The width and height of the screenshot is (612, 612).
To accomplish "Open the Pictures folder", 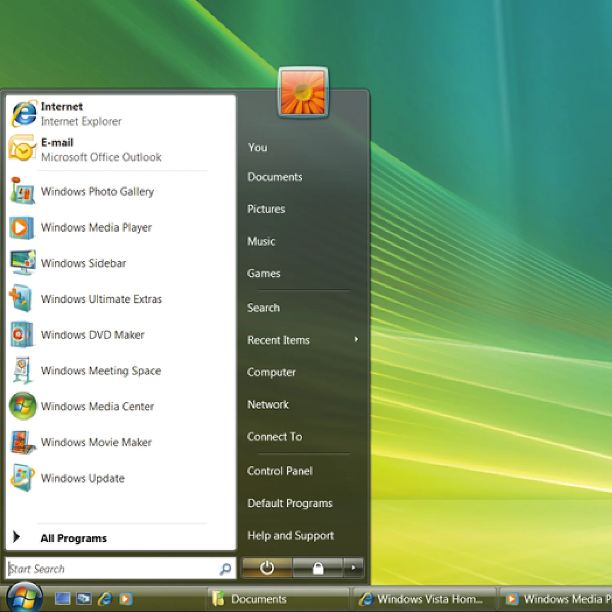I will tap(266, 209).
